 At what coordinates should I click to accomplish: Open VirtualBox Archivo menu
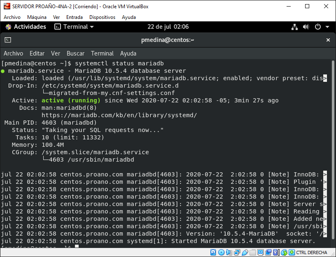[12, 17]
